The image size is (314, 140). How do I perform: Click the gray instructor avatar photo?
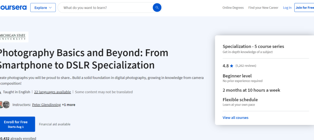tap(6, 105)
